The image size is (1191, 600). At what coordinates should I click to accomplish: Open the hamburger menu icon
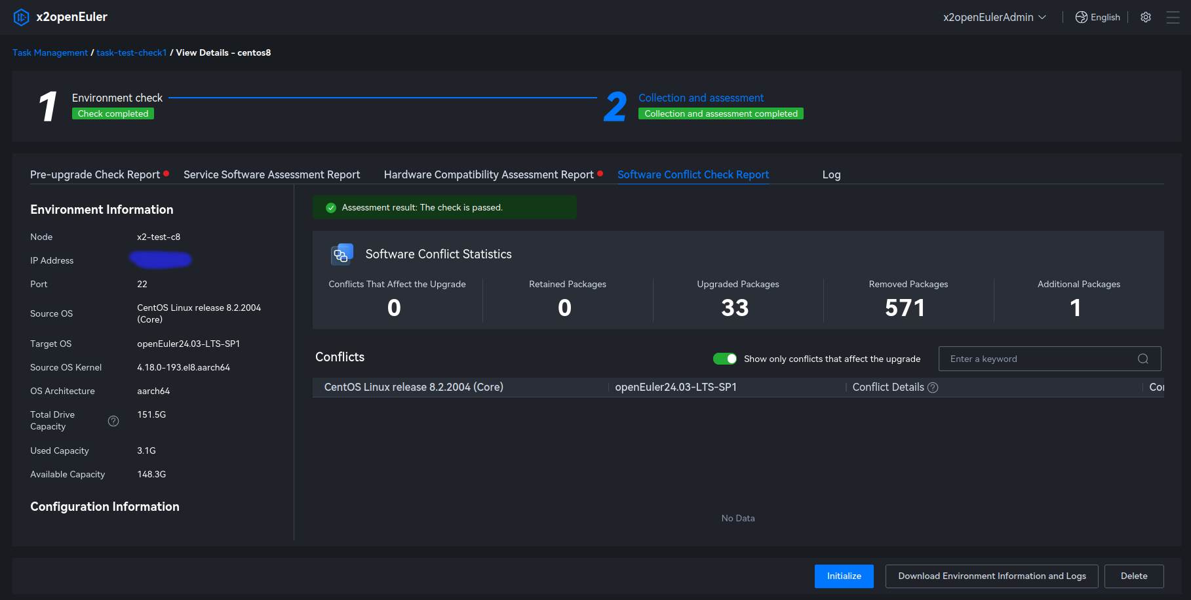(1173, 17)
